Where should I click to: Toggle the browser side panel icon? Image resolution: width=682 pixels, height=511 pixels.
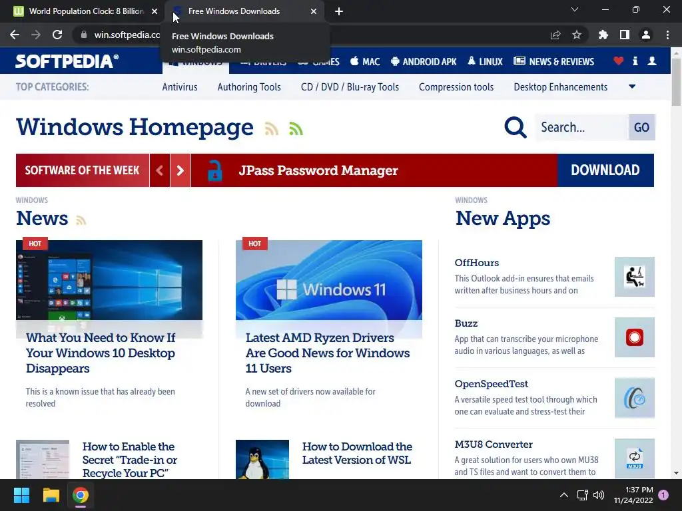(625, 35)
